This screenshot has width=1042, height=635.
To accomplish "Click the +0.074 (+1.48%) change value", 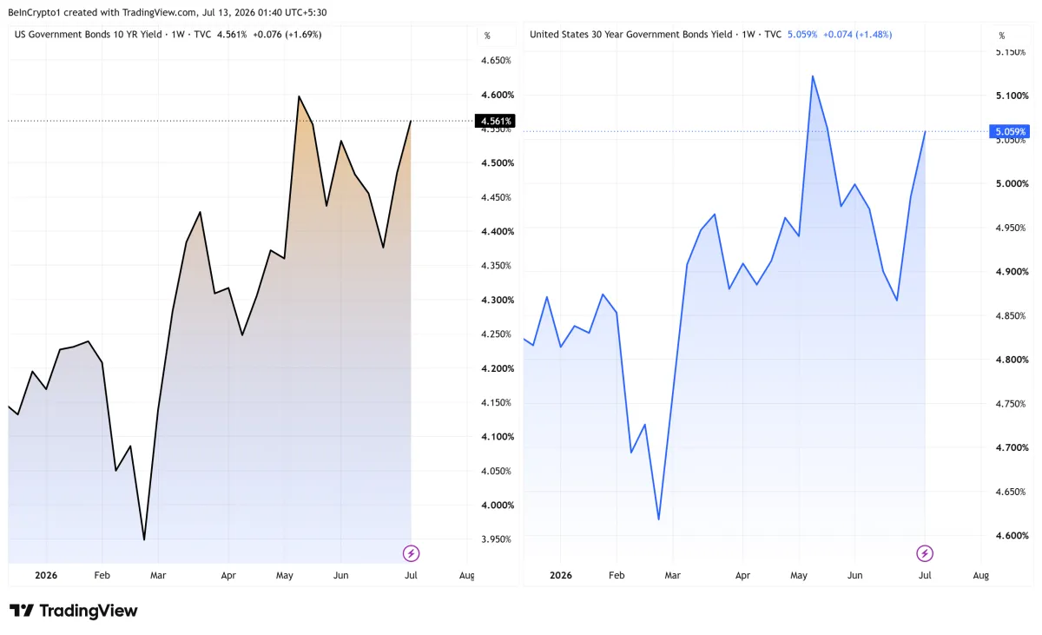I will [856, 35].
